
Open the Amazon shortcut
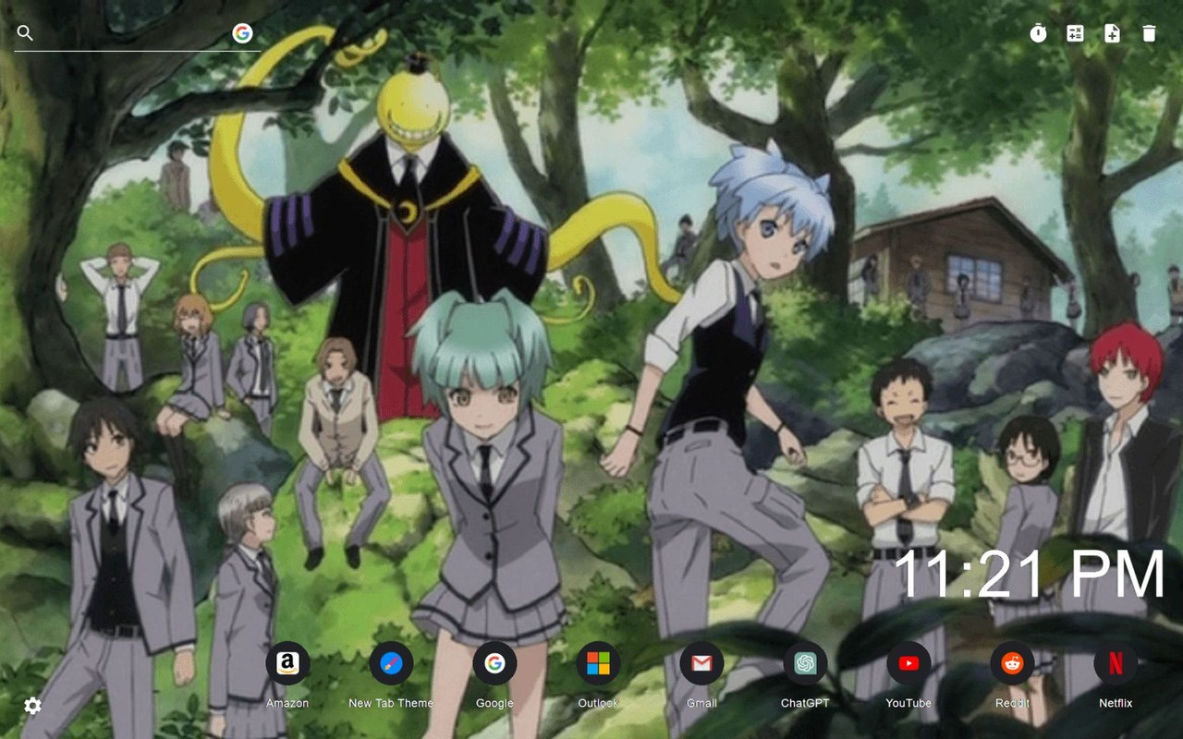pyautogui.click(x=287, y=663)
